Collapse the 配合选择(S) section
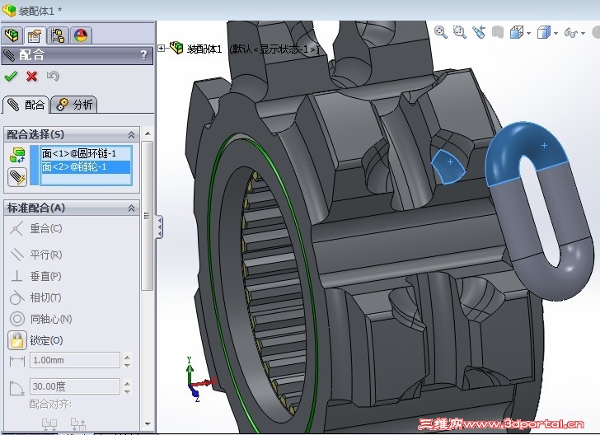Image resolution: width=600 pixels, height=435 pixels. (x=131, y=134)
